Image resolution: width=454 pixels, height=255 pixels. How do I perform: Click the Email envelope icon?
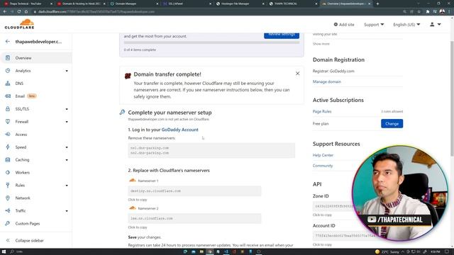click(x=8, y=96)
